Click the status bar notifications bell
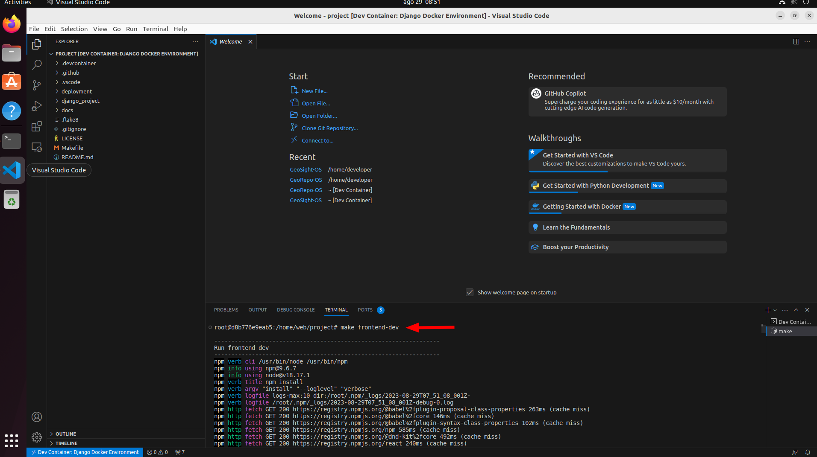Viewport: 817px width, 457px height. (x=808, y=452)
